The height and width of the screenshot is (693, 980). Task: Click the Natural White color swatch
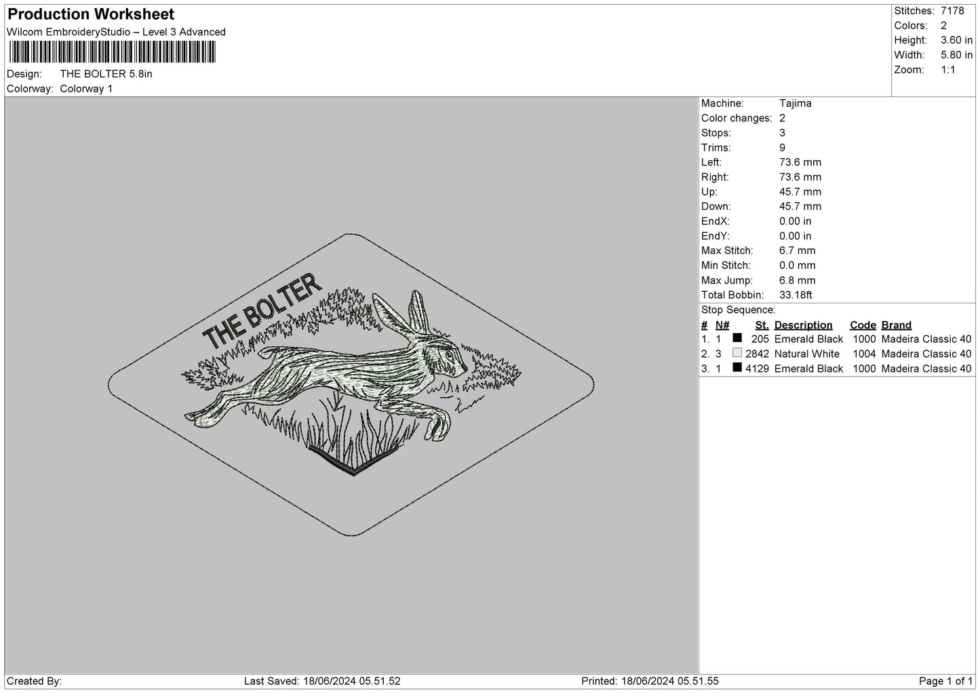[x=737, y=353]
